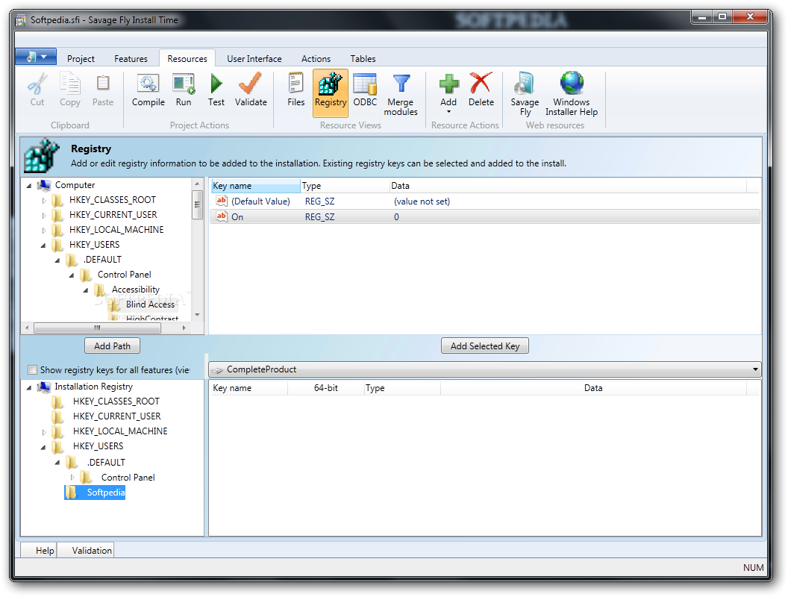The width and height of the screenshot is (788, 597).
Task: Select the 'On' registry value row
Action: pos(485,217)
